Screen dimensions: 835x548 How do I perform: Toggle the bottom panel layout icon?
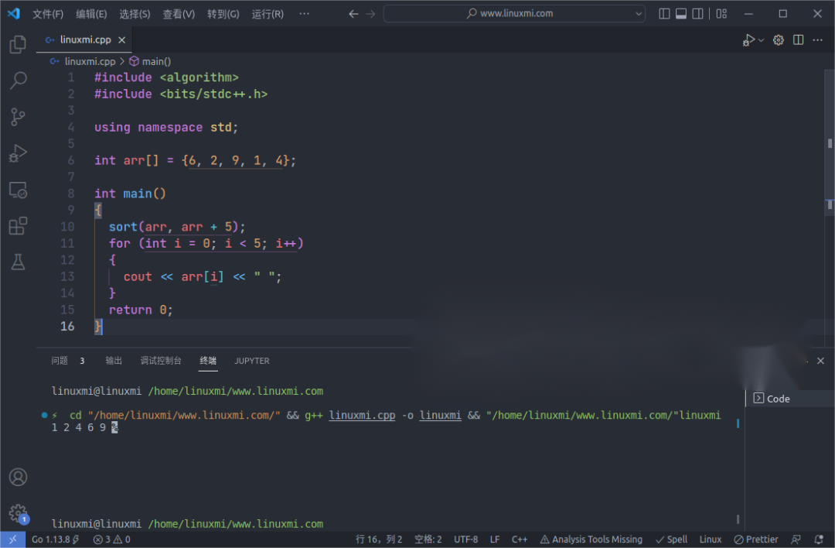click(680, 14)
